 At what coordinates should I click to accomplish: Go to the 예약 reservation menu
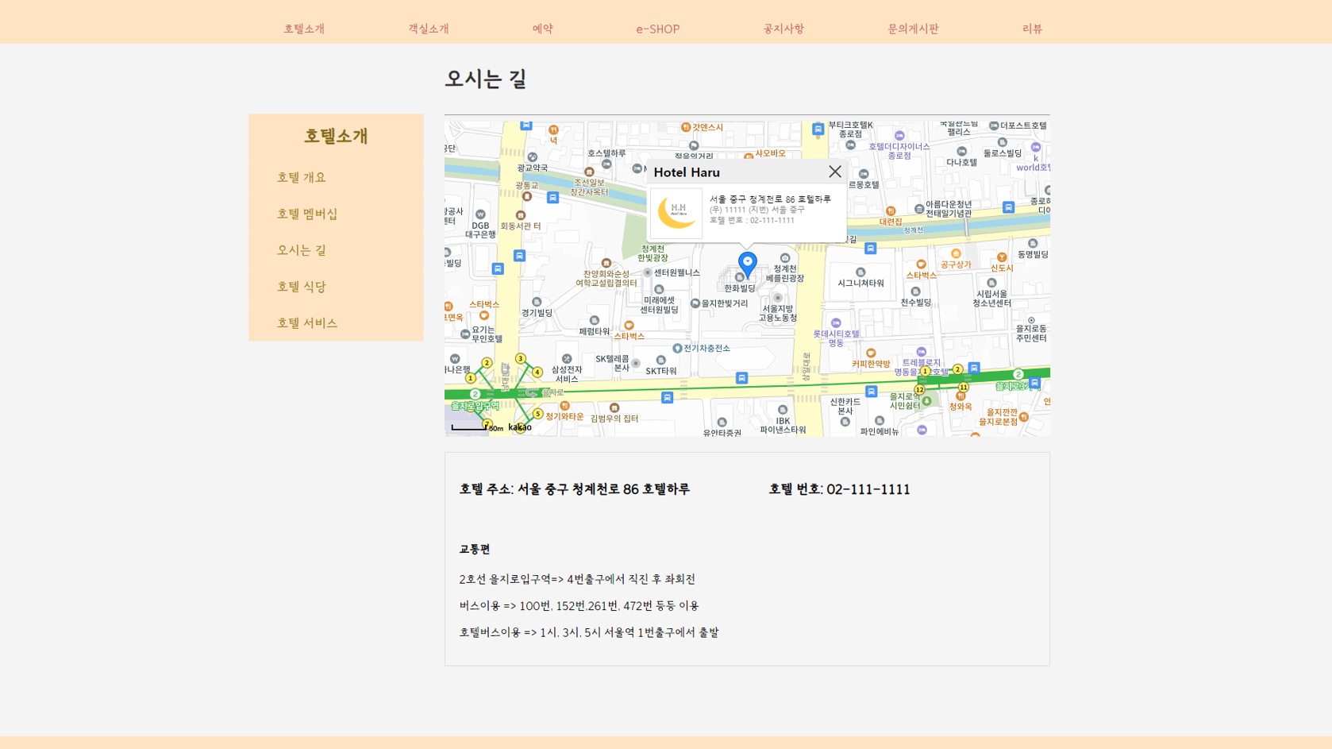pyautogui.click(x=542, y=29)
